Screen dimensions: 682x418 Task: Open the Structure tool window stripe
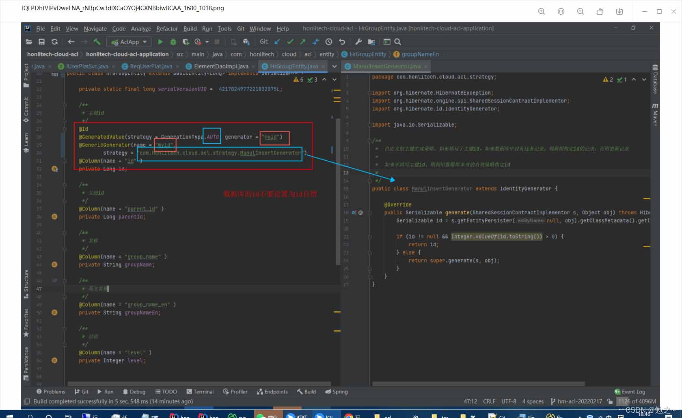point(26,284)
